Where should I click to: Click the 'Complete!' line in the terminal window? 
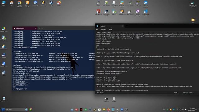pyautogui.click(x=16, y=65)
